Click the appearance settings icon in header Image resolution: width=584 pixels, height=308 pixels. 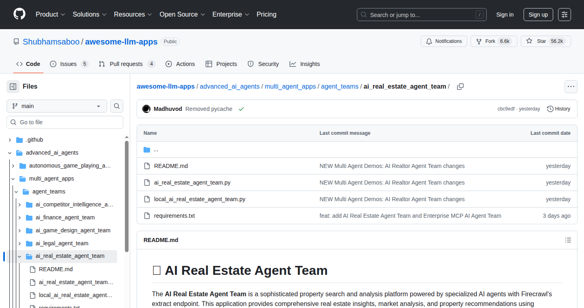pyautogui.click(x=565, y=15)
